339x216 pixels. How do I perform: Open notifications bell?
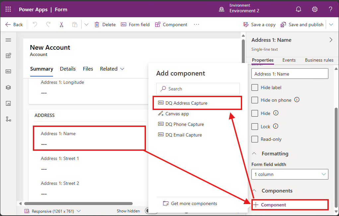[298, 9]
